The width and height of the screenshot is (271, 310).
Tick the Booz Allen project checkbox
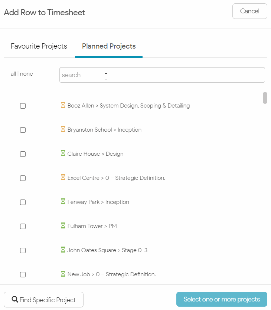pos(23,106)
